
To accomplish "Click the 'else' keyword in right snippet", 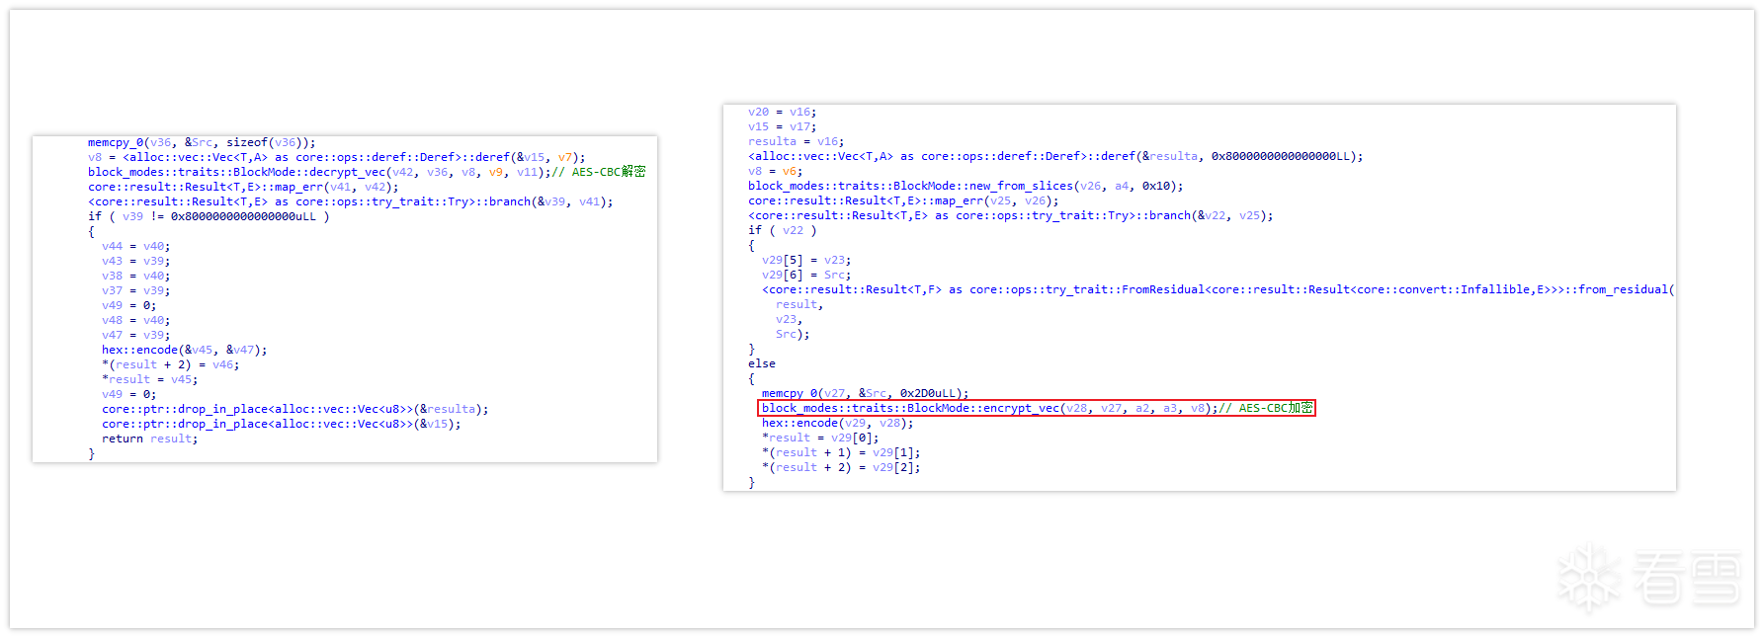I will pyautogui.click(x=761, y=363).
